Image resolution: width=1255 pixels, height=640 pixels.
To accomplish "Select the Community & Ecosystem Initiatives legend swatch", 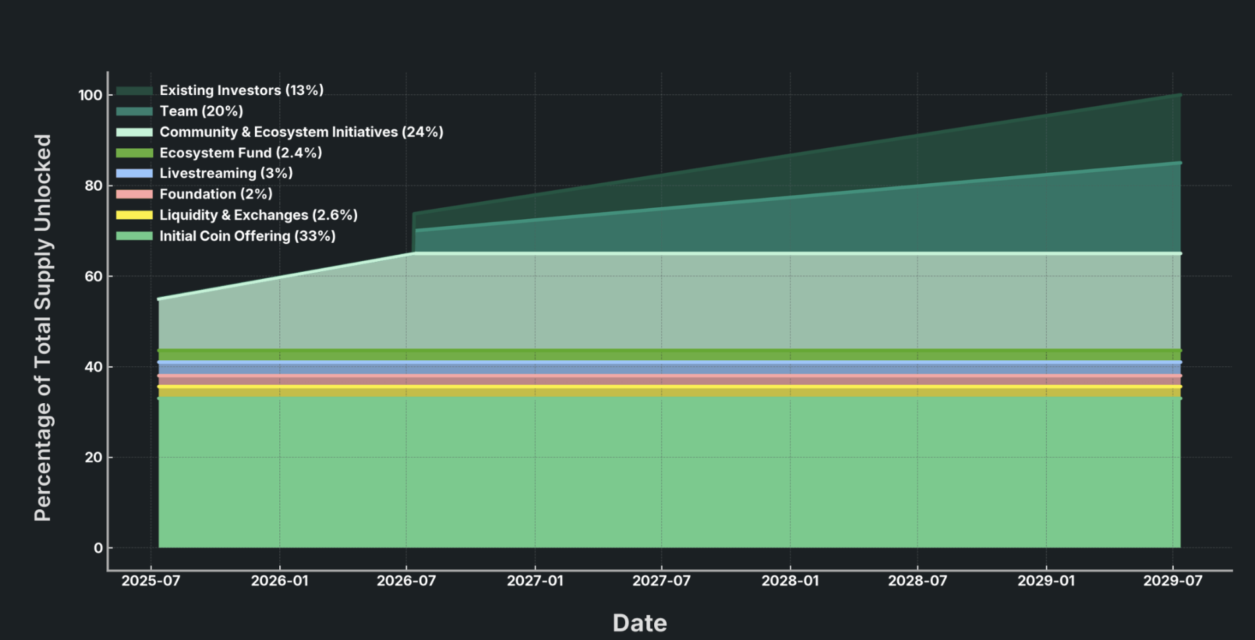I will click(x=134, y=132).
